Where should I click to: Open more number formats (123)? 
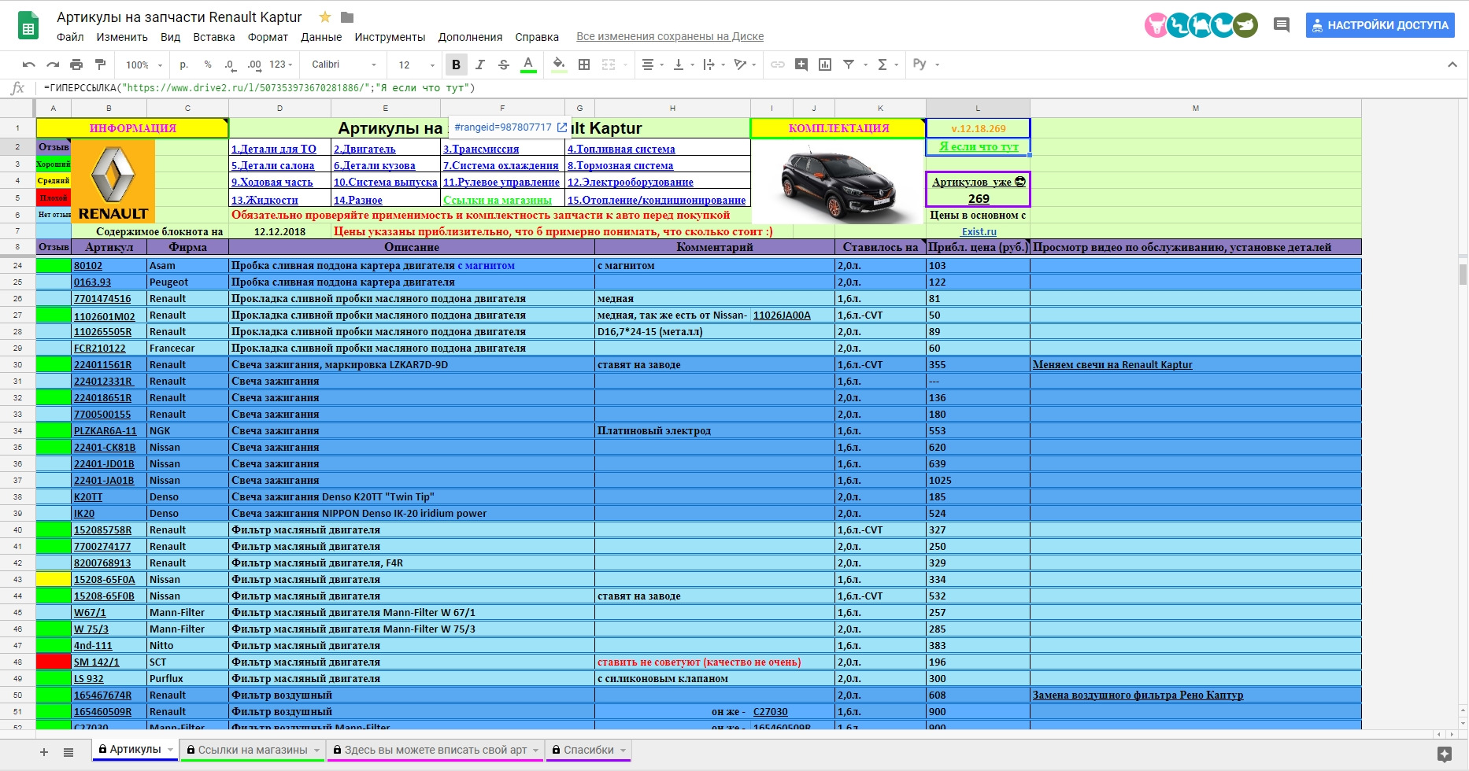click(x=281, y=65)
